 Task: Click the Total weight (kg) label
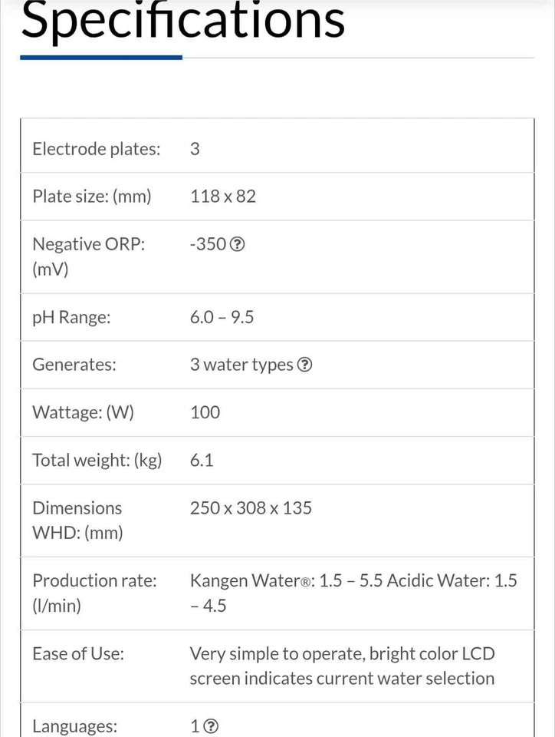(x=97, y=461)
